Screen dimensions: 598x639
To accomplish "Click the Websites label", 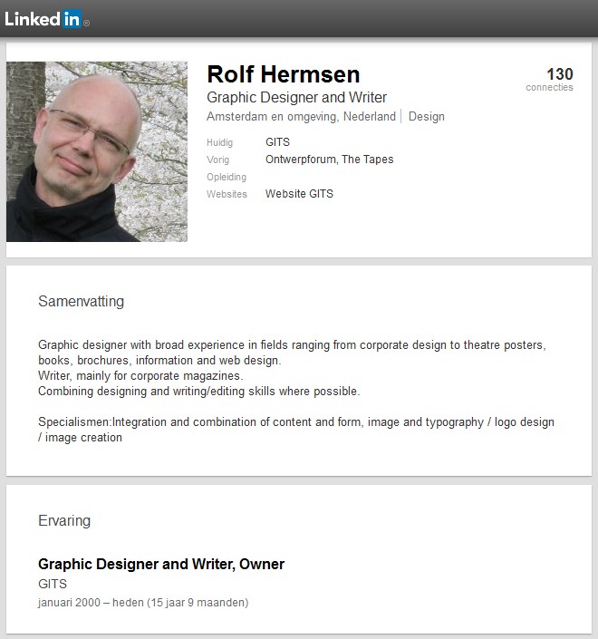I will [227, 194].
